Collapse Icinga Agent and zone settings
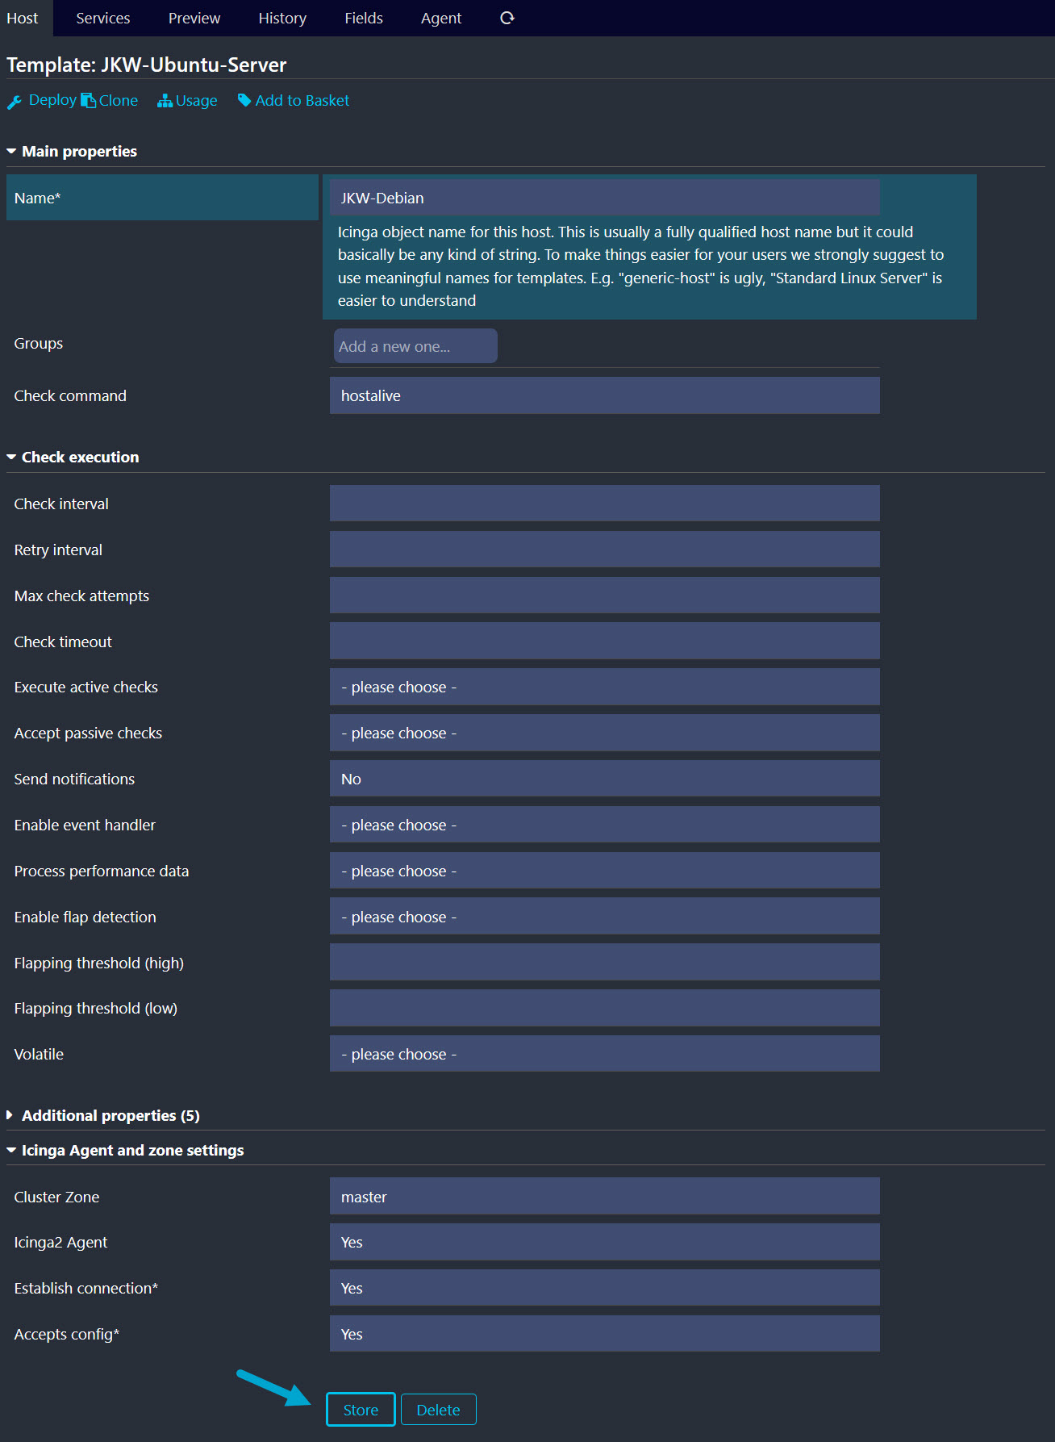This screenshot has width=1055, height=1442. coord(11,1150)
